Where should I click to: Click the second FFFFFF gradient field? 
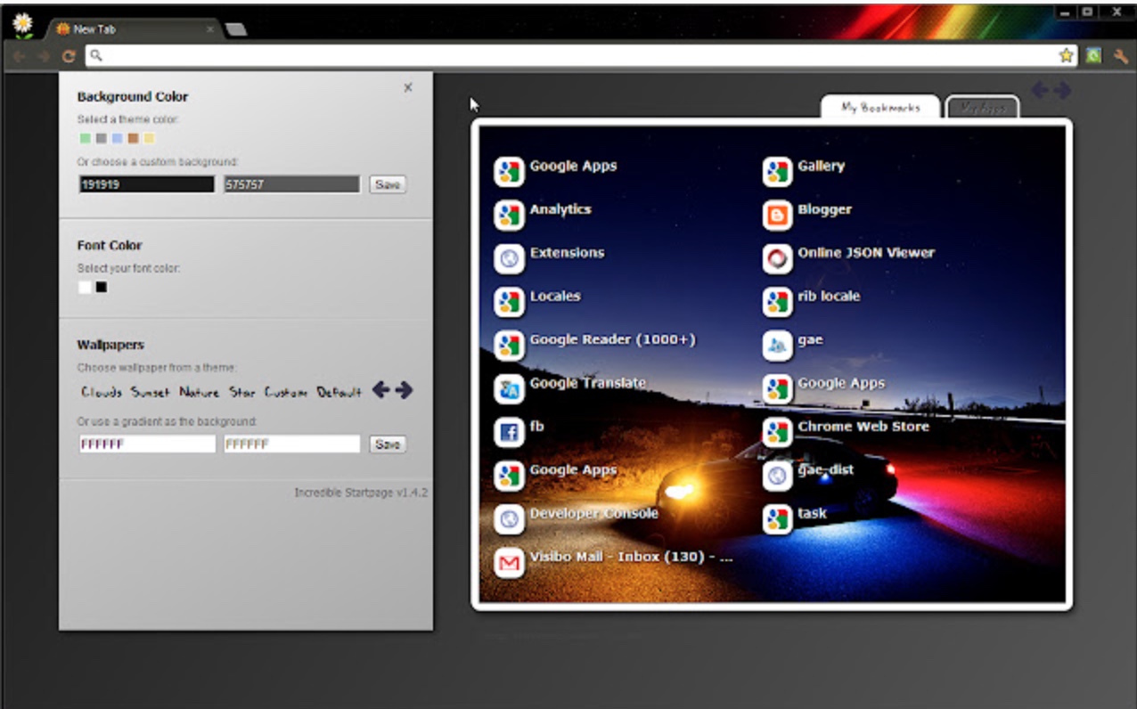point(291,444)
